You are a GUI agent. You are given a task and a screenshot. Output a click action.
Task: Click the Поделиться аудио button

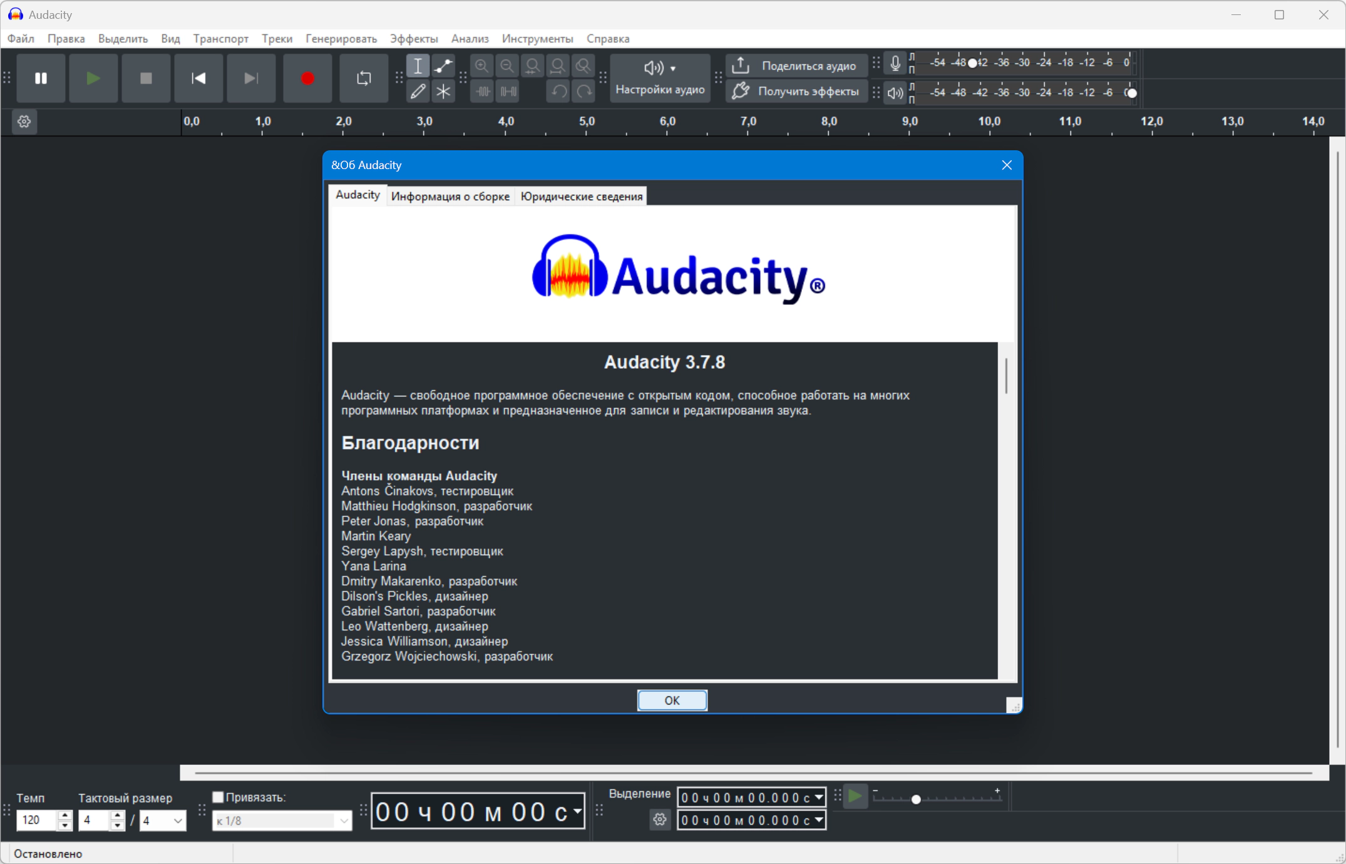pos(796,66)
